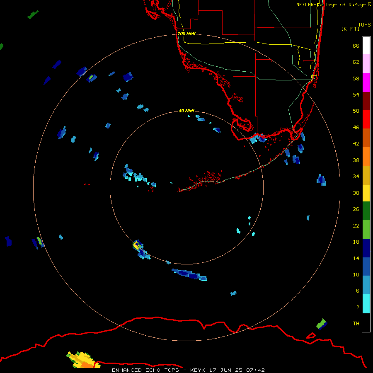
Task: Click the long navy echo band south of the 50 NMI ring
Action: (x=189, y=275)
